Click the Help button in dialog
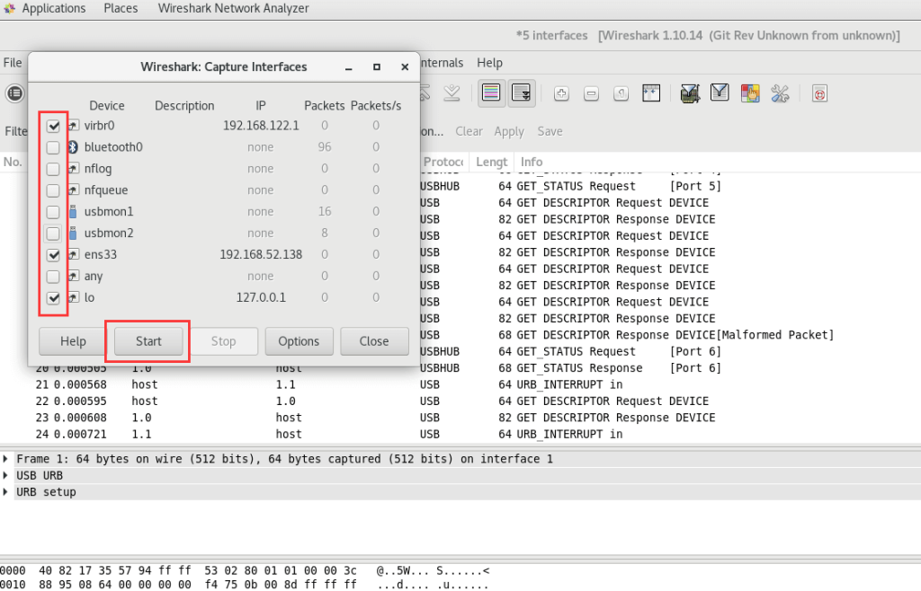Screen dimensions: 921x591 (73, 341)
